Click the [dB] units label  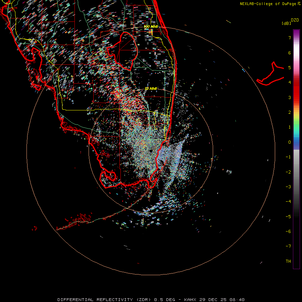pos(286,23)
